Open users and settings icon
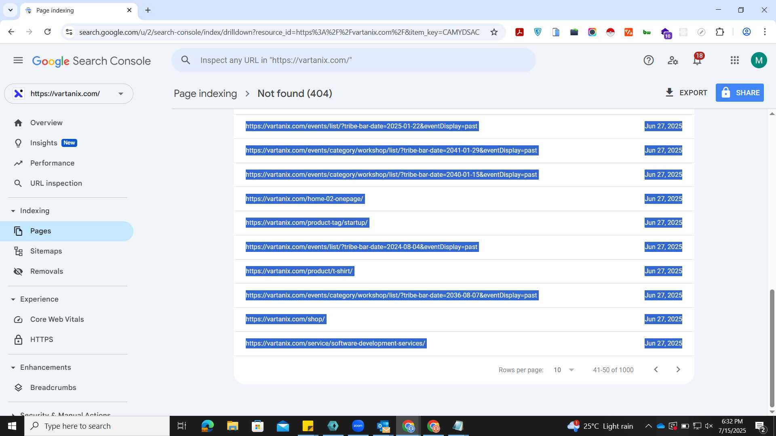Image resolution: width=776 pixels, height=436 pixels. [673, 61]
